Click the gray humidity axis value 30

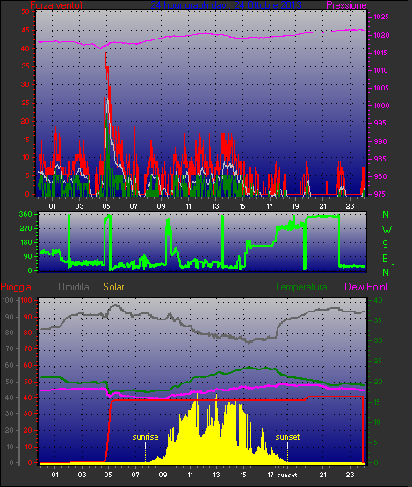click(9, 413)
